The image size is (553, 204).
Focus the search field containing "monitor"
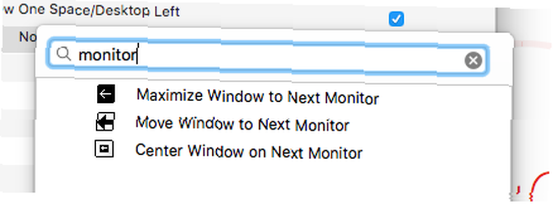tap(267, 58)
